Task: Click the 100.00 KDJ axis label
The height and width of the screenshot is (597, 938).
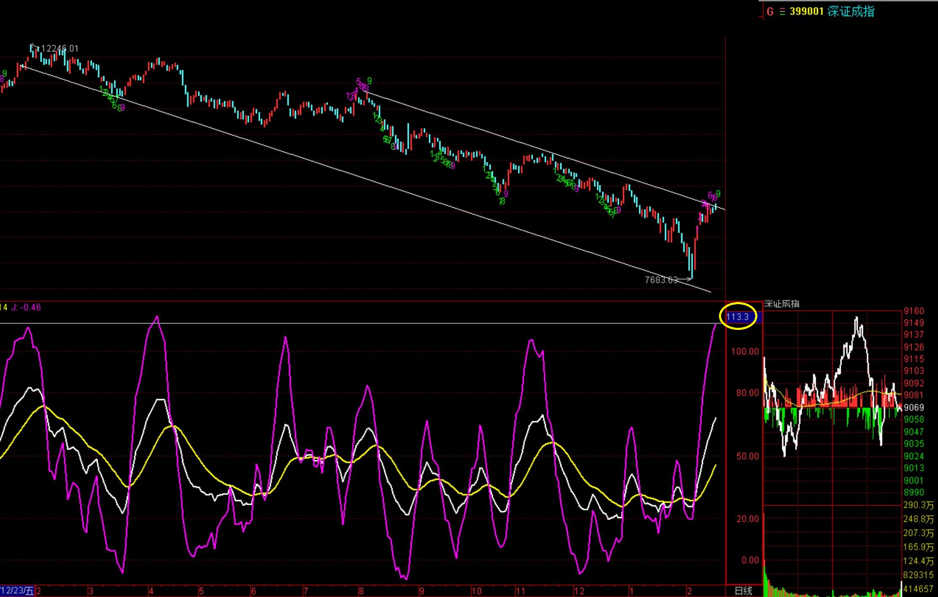Action: pyautogui.click(x=745, y=351)
